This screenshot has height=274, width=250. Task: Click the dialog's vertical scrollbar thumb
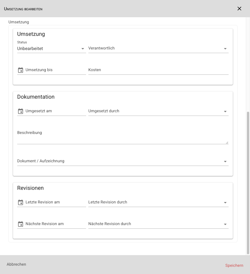click(248, 183)
